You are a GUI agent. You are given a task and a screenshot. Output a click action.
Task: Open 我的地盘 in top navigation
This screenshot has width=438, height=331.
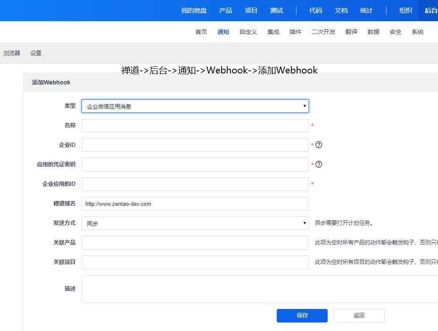point(194,11)
